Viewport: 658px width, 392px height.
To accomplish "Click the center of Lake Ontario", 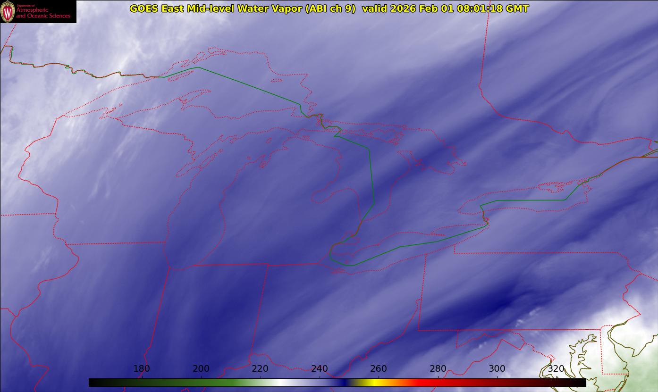I will tap(524, 200).
